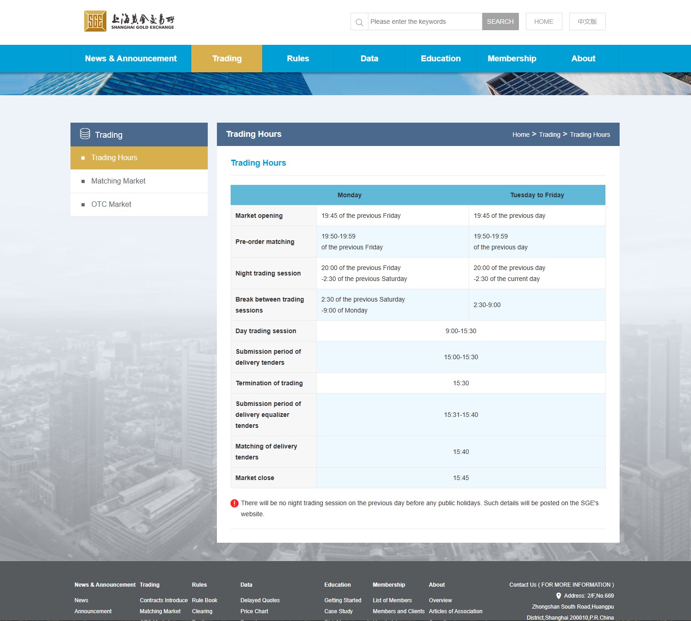
Task: Open the Membership nav menu
Action: (512, 59)
